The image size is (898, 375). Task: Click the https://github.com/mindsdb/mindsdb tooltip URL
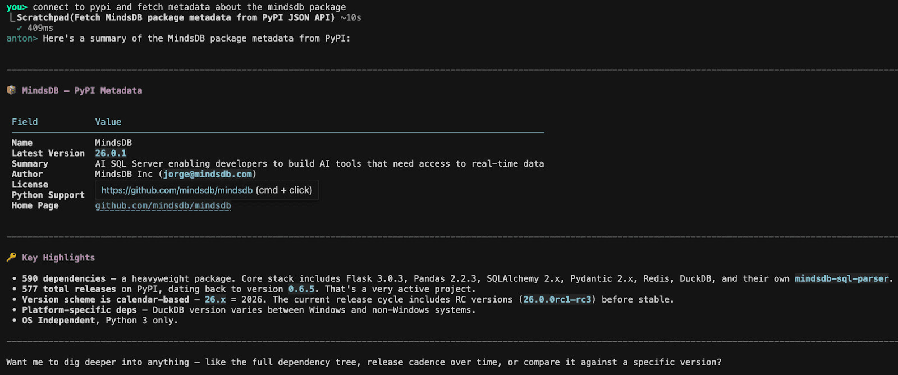[x=177, y=190]
